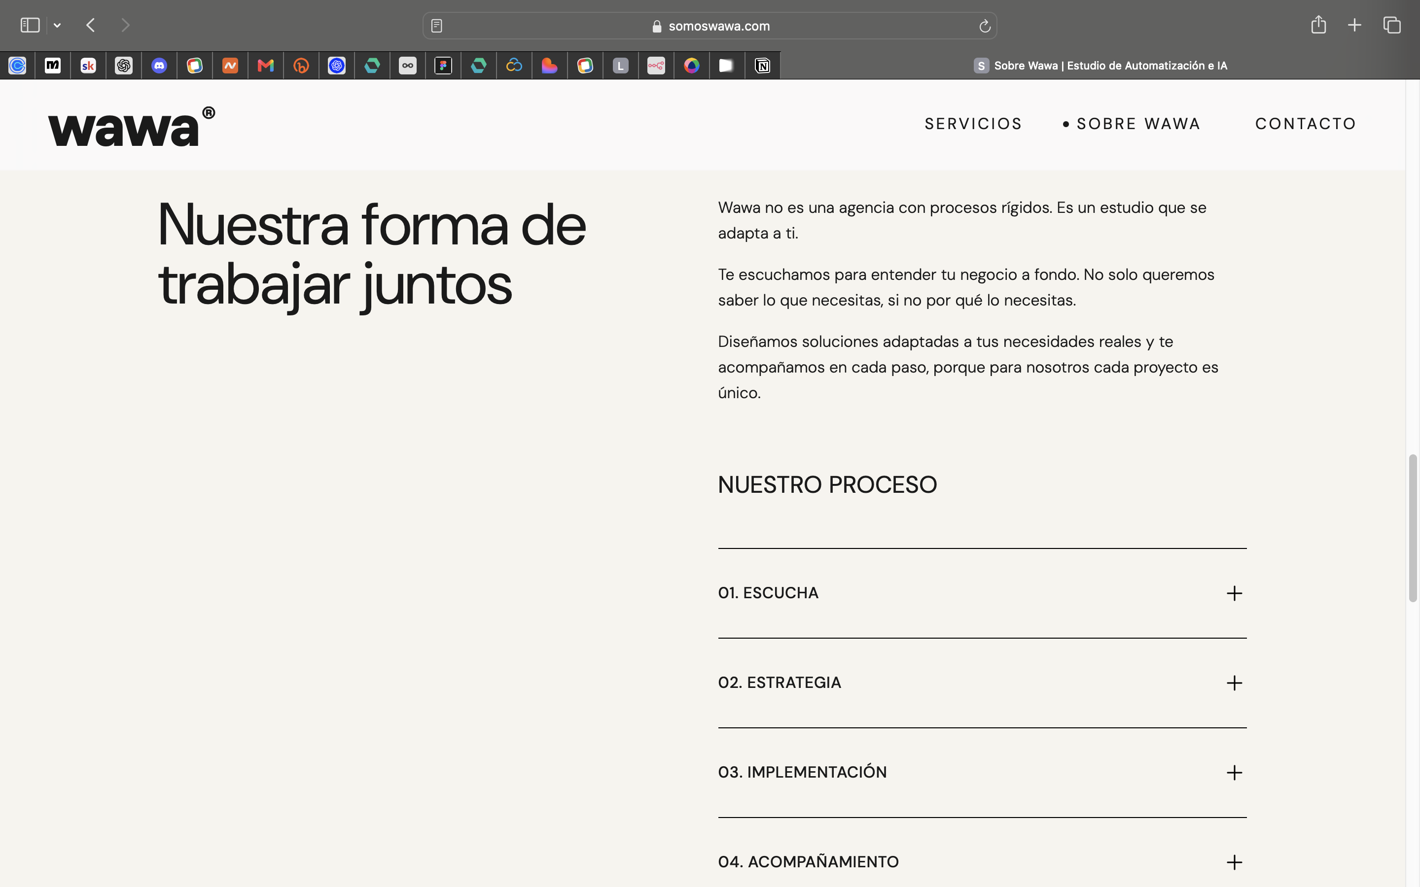This screenshot has width=1420, height=887.
Task: Go back to the previous page
Action: [x=90, y=25]
